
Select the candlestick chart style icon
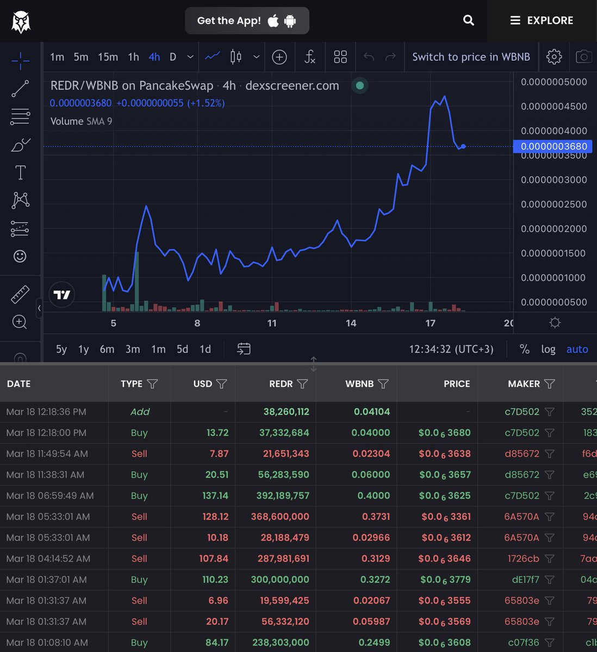(x=236, y=57)
